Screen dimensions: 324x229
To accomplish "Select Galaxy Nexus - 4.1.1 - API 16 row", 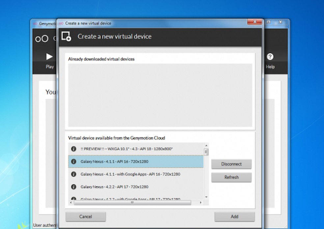I will pos(136,162).
